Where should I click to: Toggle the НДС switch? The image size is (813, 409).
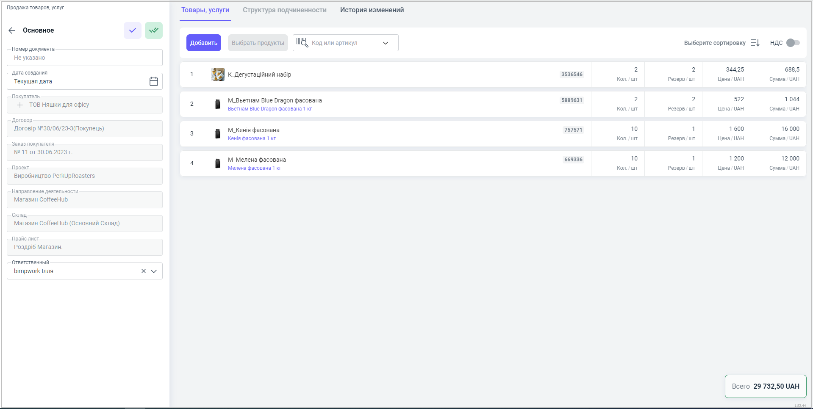tap(793, 43)
